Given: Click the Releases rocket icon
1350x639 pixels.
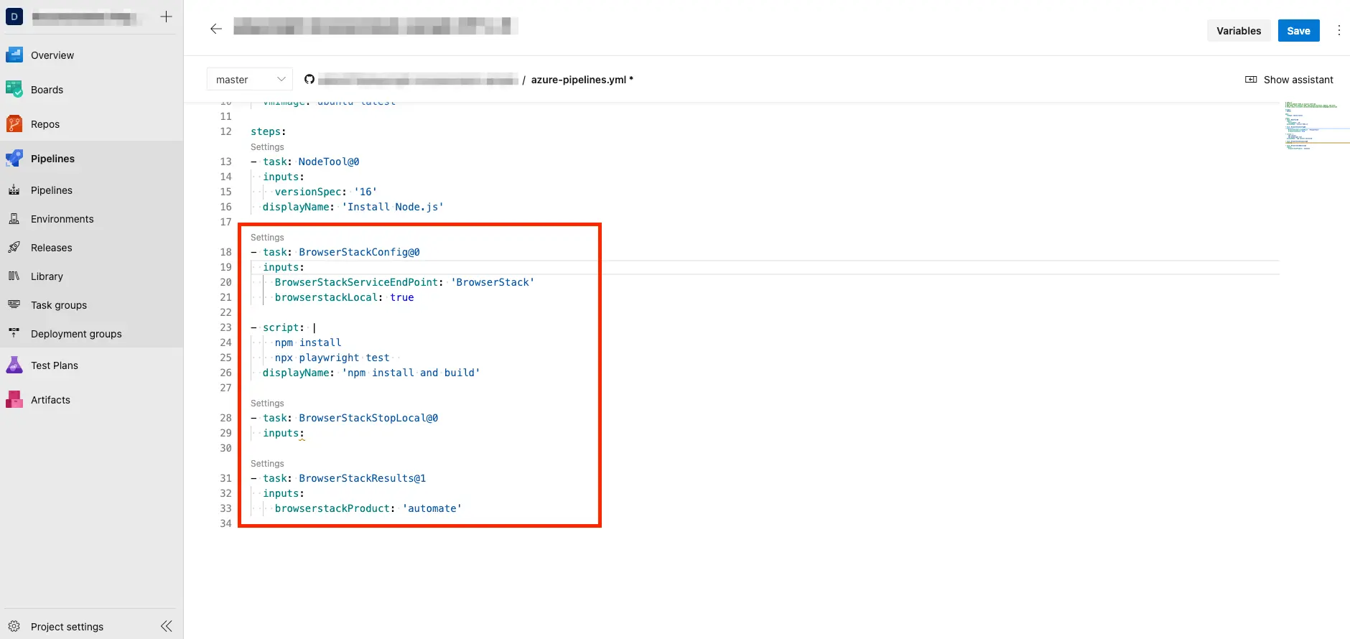Looking at the screenshot, I should tap(14, 248).
